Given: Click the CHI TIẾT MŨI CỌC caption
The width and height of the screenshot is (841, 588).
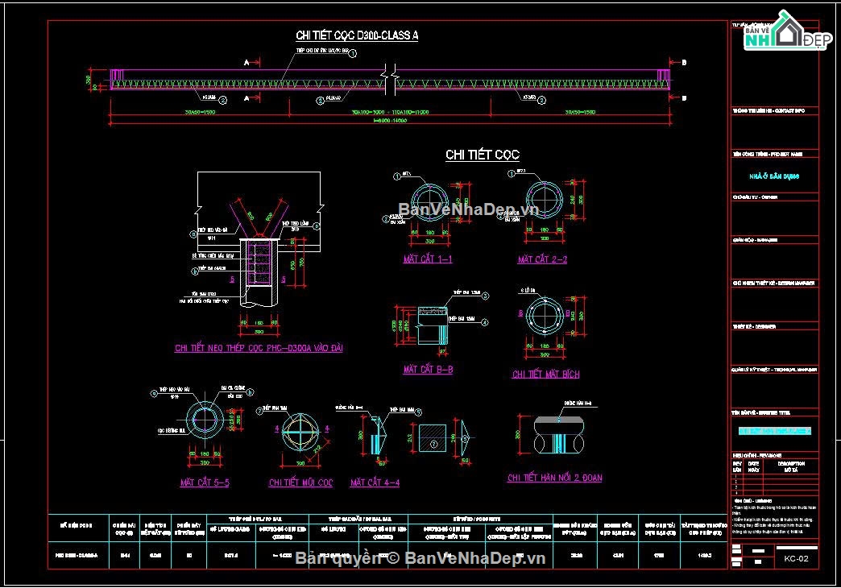Looking at the screenshot, I should (301, 482).
